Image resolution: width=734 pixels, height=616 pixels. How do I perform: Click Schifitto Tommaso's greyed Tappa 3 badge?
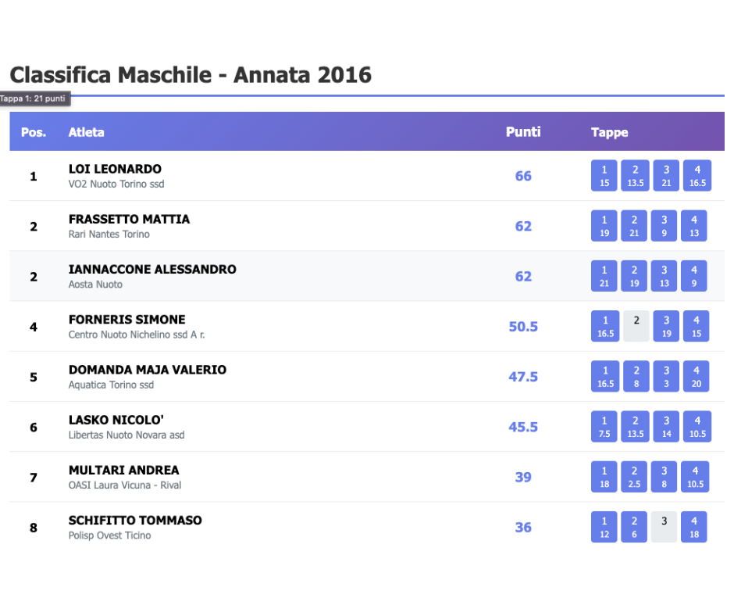tap(664, 527)
